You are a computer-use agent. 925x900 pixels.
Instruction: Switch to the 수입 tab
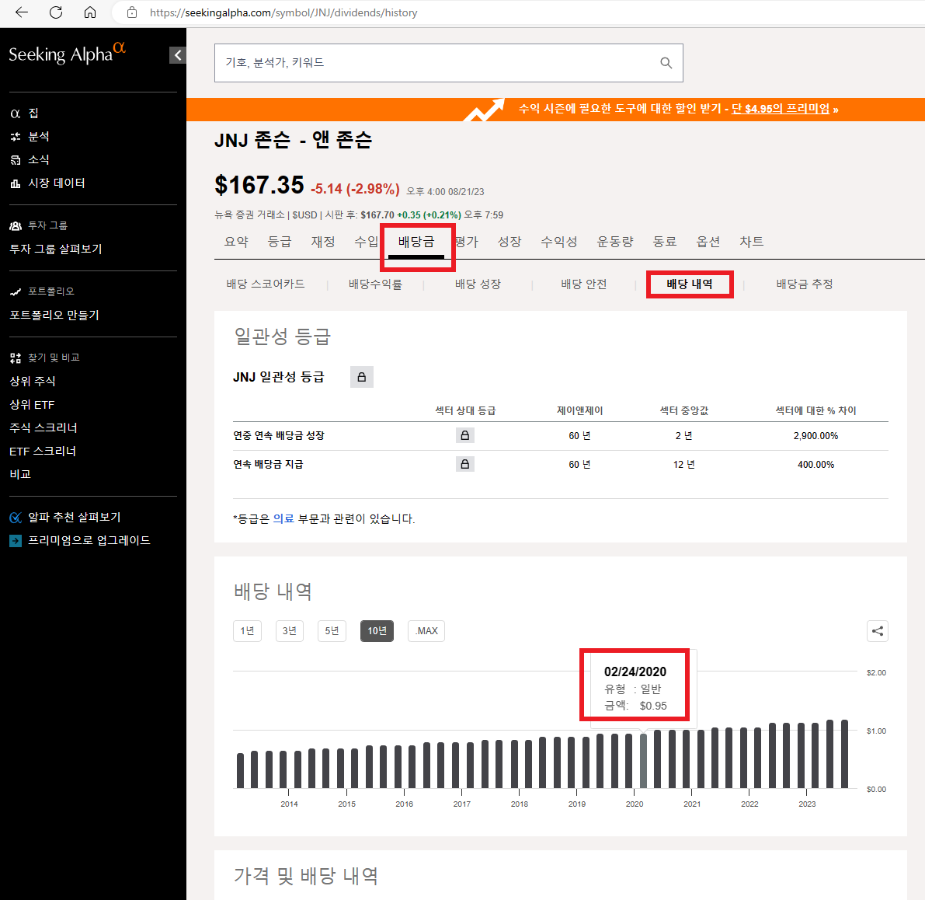click(367, 242)
